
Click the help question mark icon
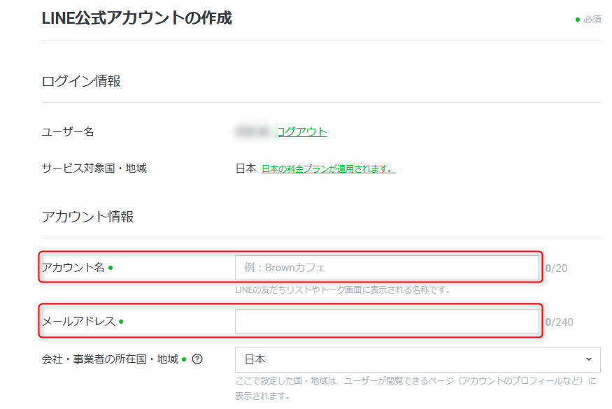coord(197,359)
